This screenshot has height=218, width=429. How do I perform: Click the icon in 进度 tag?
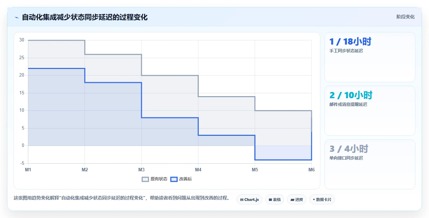point(292,200)
